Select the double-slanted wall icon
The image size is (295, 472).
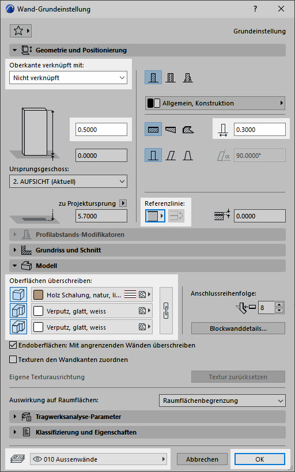click(188, 156)
